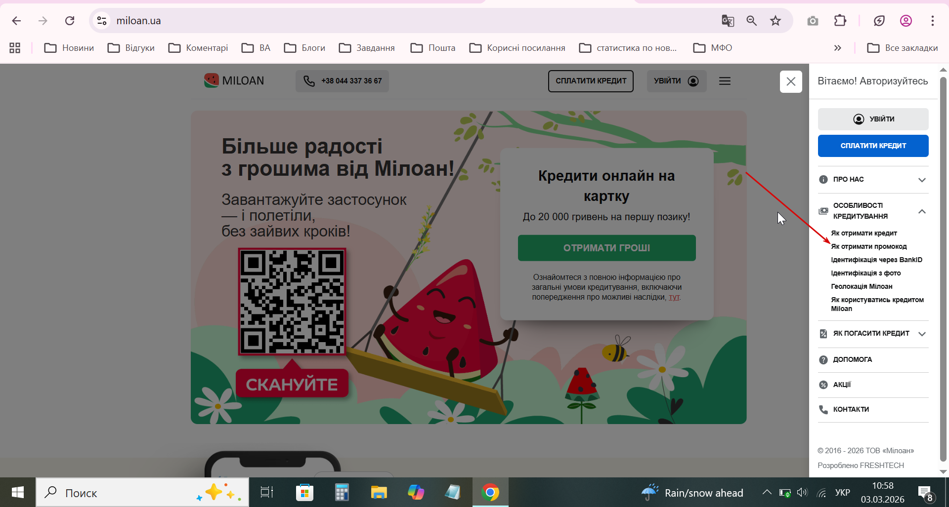Viewport: 949px width, 507px height.
Task: Open the Все закладки folder
Action: click(x=903, y=48)
